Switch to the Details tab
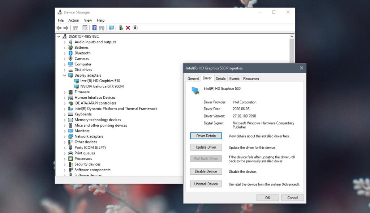370x213 pixels. click(x=220, y=78)
